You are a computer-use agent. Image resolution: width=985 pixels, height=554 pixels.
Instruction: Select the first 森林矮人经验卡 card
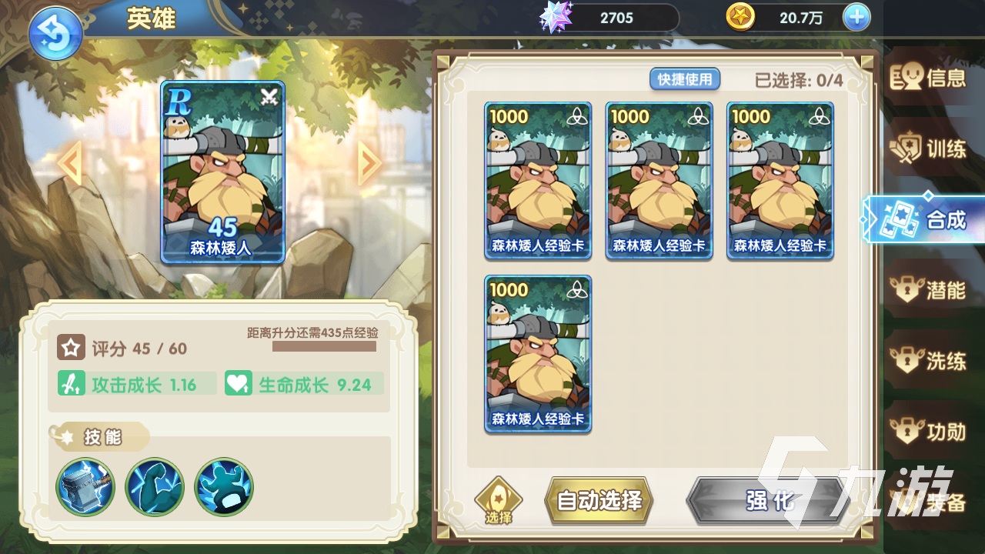(538, 181)
